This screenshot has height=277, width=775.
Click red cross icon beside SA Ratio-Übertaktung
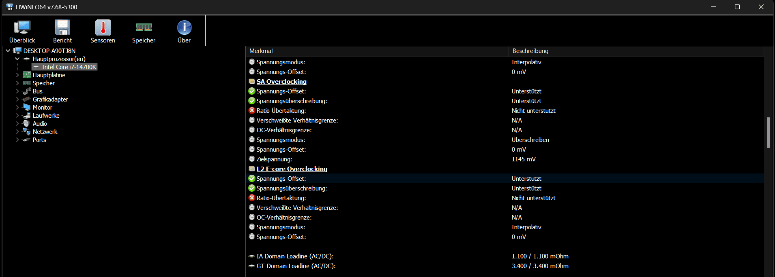point(252,110)
